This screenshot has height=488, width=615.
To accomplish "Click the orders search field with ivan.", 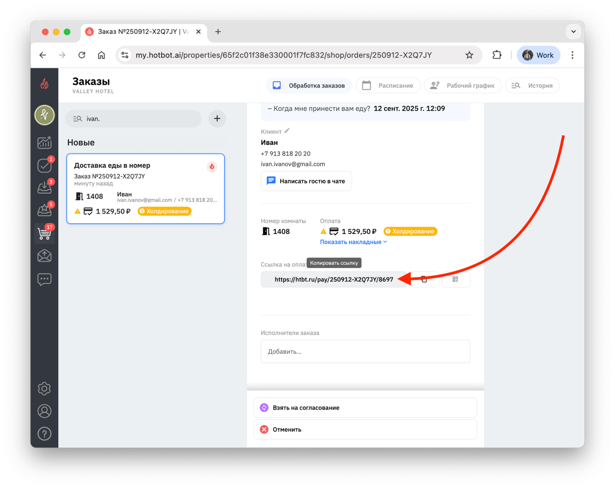I will 134,119.
